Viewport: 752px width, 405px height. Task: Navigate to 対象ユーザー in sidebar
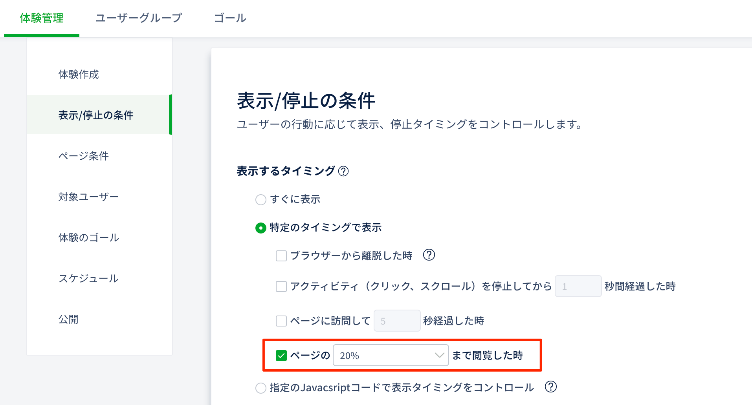(x=88, y=197)
